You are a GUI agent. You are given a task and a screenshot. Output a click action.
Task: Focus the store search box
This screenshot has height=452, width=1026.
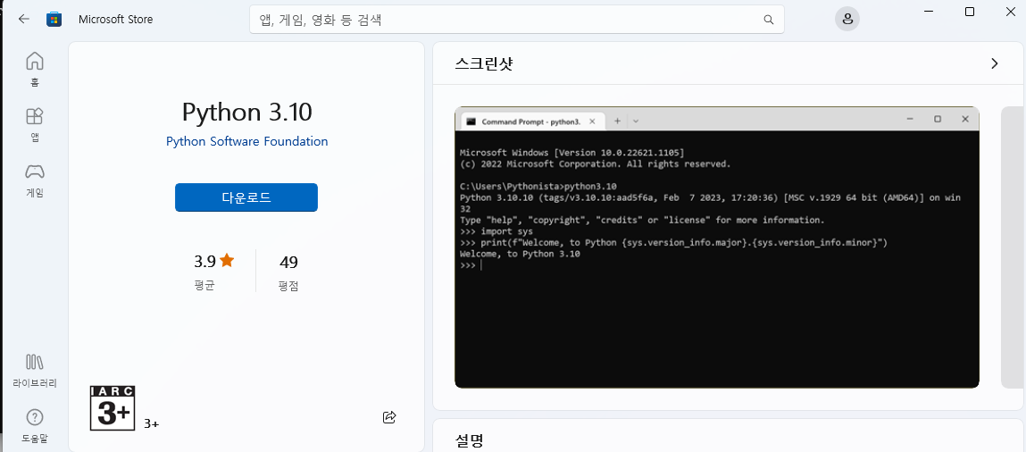pyautogui.click(x=516, y=20)
